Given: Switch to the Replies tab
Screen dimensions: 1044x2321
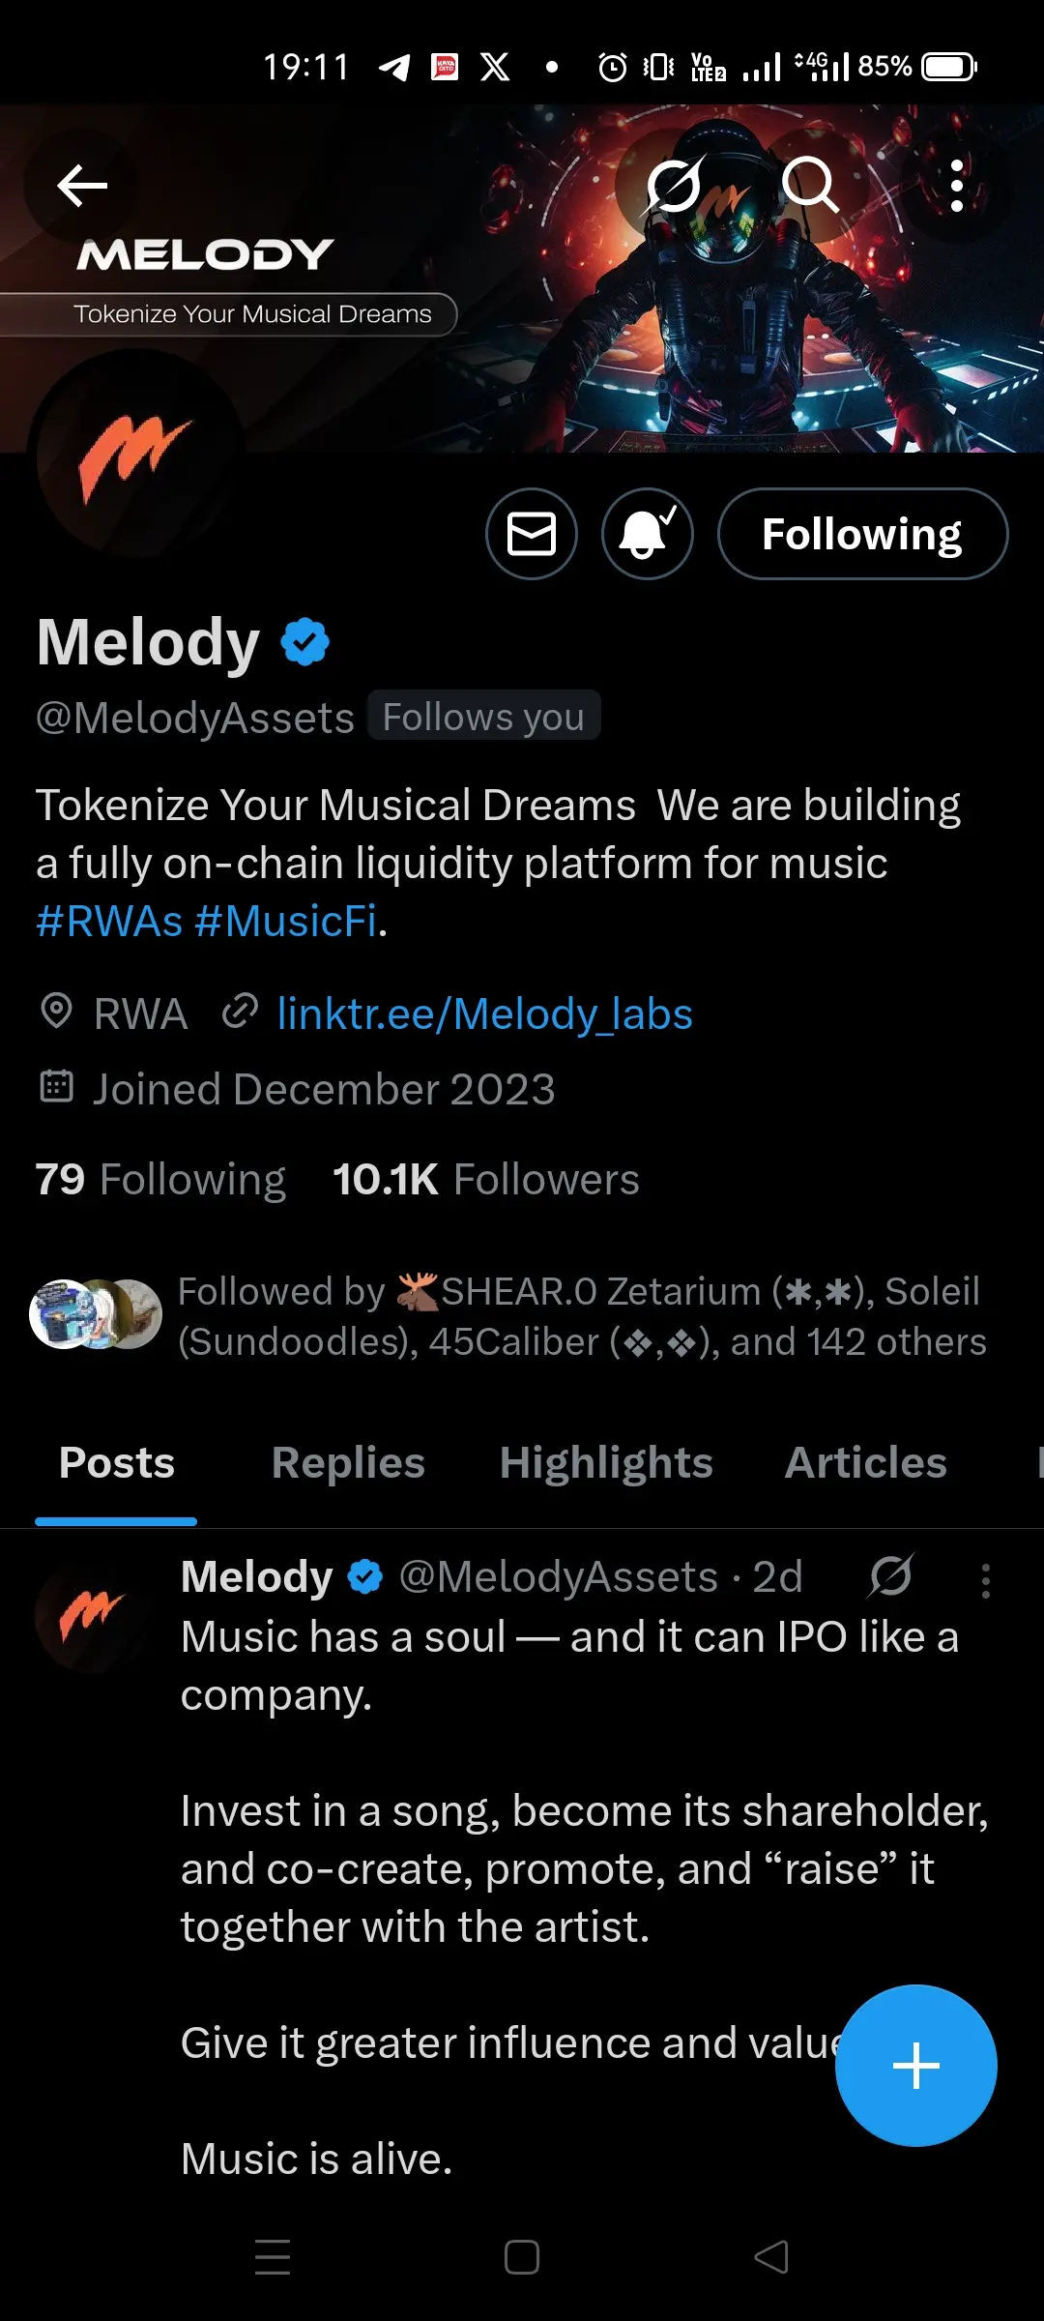Looking at the screenshot, I should pos(348,1463).
